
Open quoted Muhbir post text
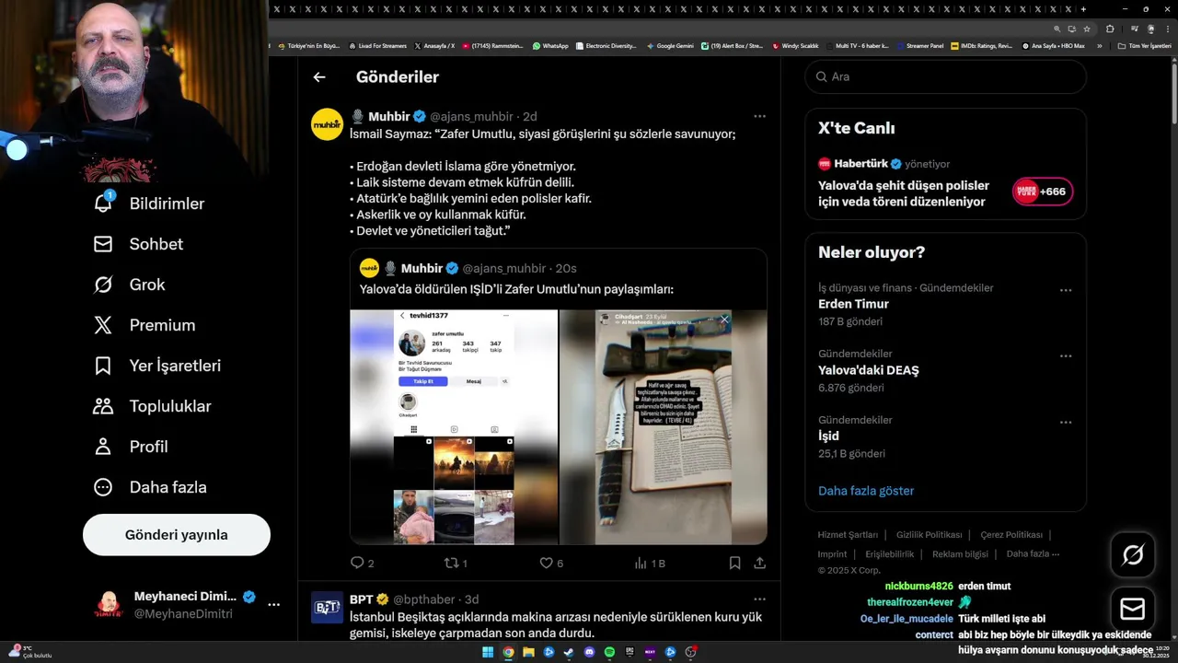pos(516,289)
